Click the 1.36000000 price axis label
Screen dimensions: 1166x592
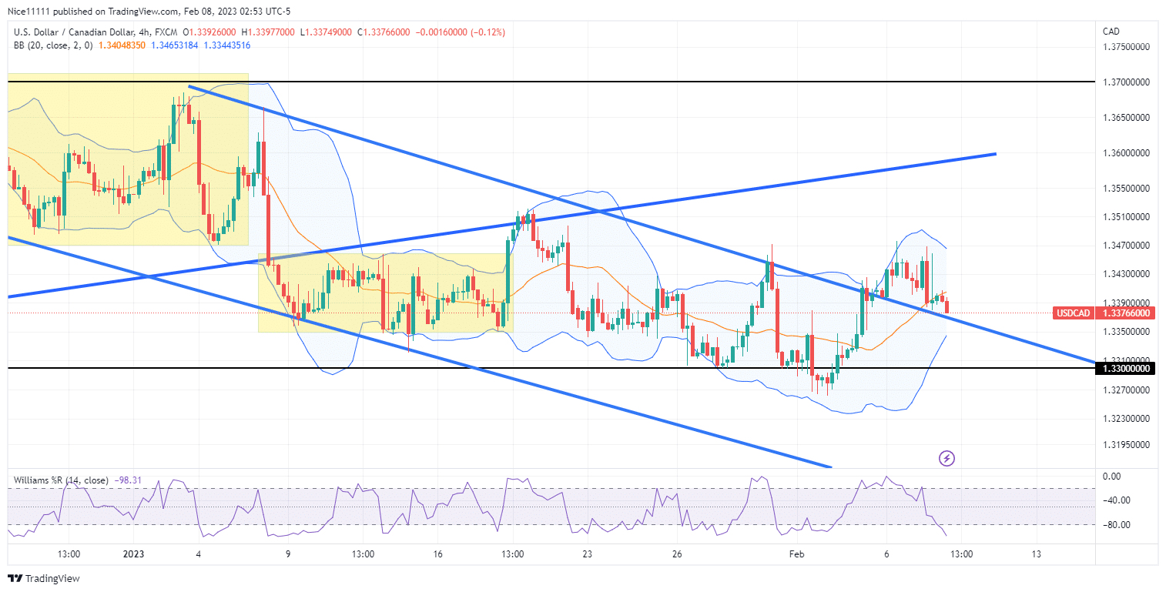pos(1126,153)
